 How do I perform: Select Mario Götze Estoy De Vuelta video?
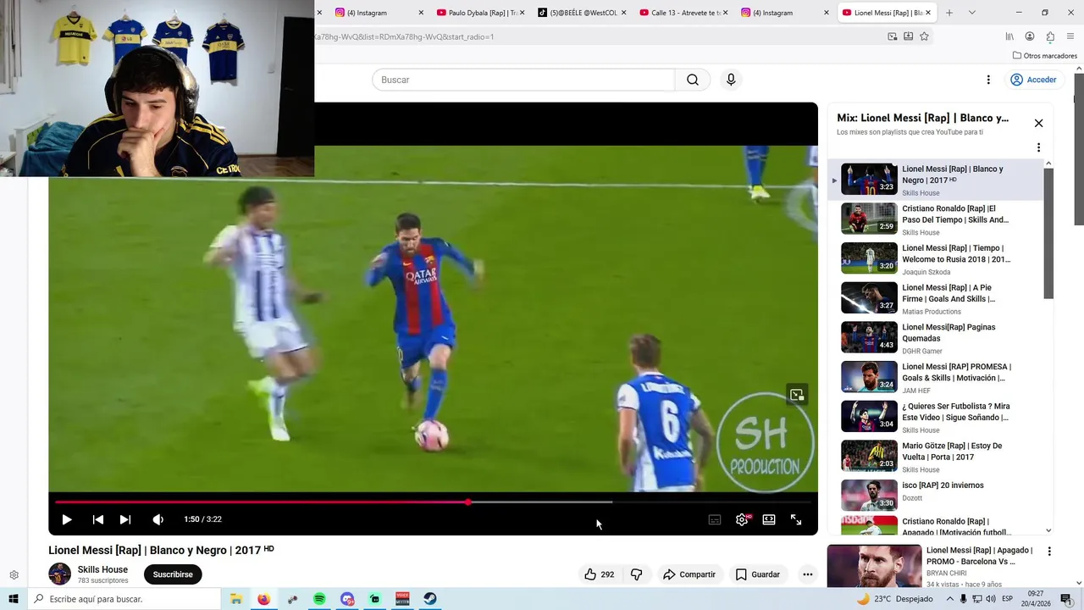936,457
